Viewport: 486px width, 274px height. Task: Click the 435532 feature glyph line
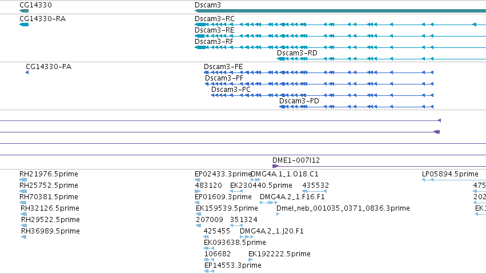click(x=314, y=191)
